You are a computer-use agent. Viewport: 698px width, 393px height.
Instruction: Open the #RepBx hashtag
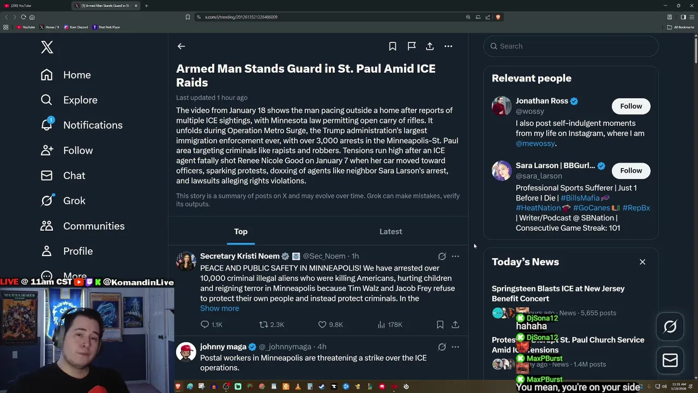[636, 207]
